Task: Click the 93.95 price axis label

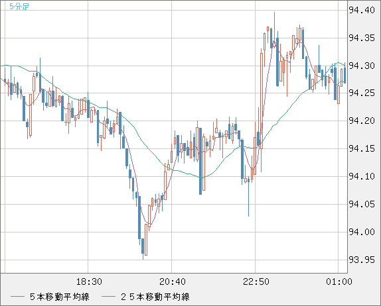Action: 362,260
